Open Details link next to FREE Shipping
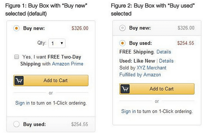Image resolution: width=205 pixels, height=135 pixels. 164,52
